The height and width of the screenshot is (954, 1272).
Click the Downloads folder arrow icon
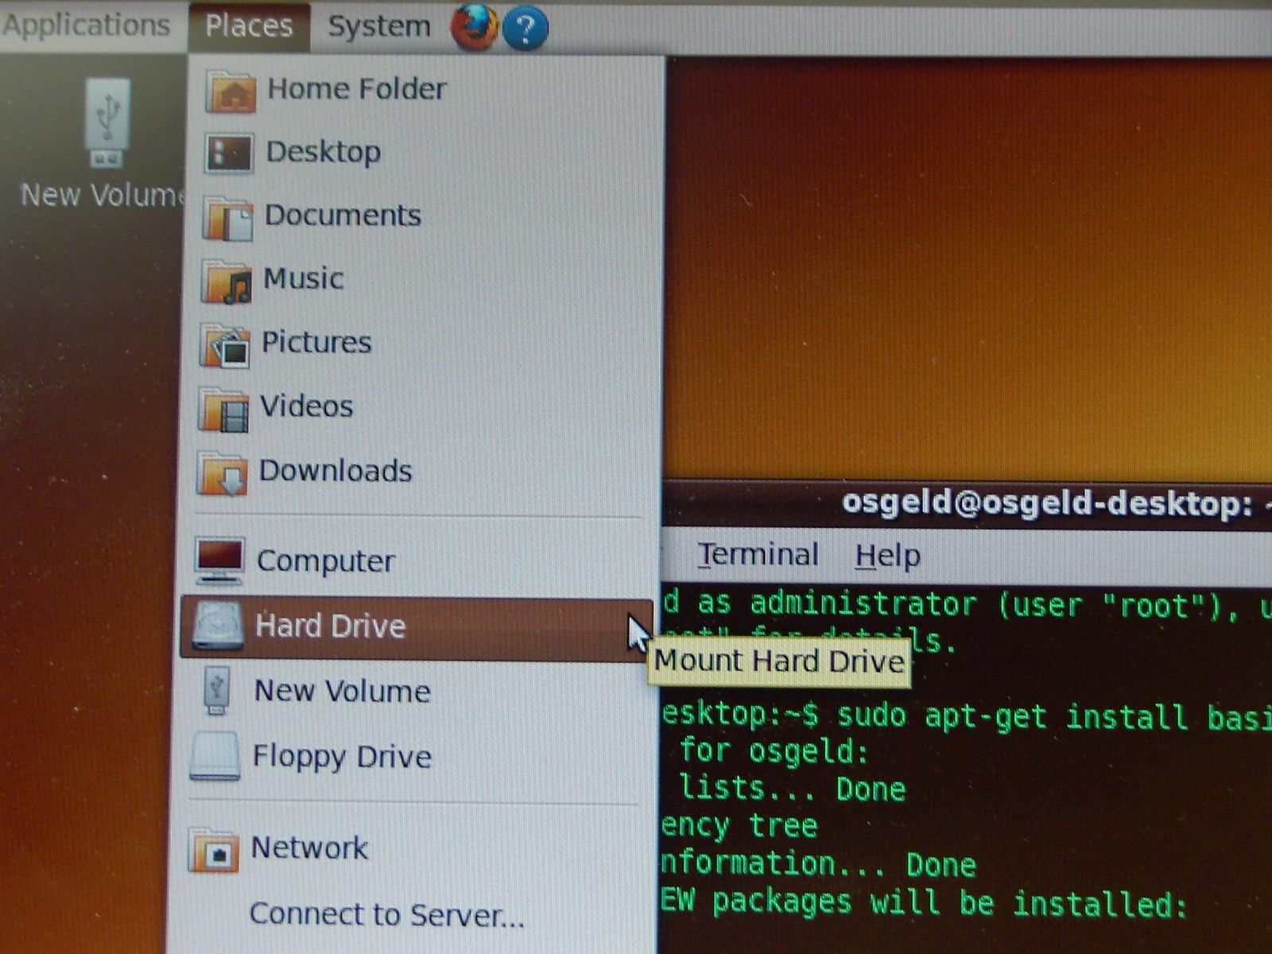[223, 474]
